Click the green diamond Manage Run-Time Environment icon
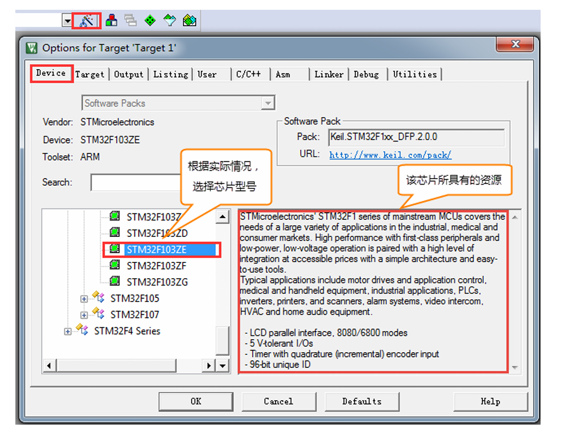 point(150,20)
